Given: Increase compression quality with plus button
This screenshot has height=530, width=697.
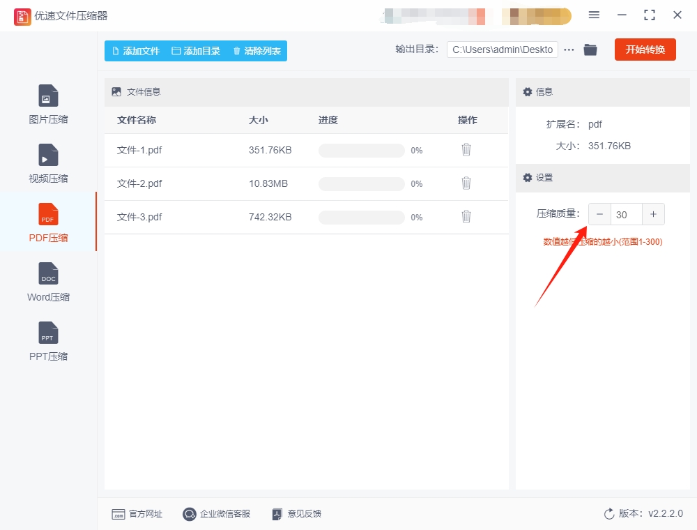Looking at the screenshot, I should 654,214.
